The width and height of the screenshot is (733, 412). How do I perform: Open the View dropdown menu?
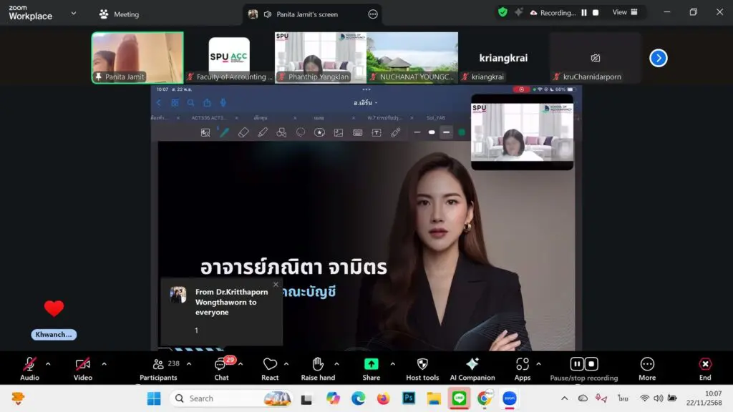pos(624,12)
